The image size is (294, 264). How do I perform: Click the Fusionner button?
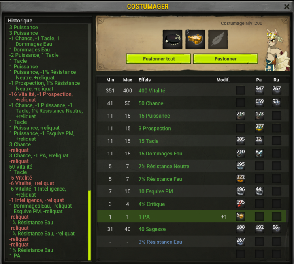coord(225,59)
